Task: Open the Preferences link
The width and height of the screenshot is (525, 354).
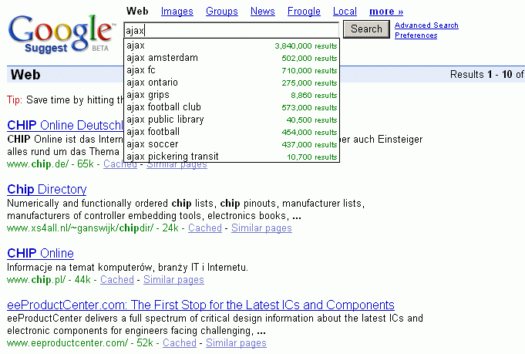Action: (416, 35)
